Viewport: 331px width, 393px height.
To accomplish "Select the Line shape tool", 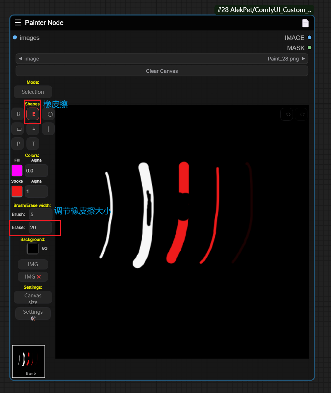I will [48, 129].
